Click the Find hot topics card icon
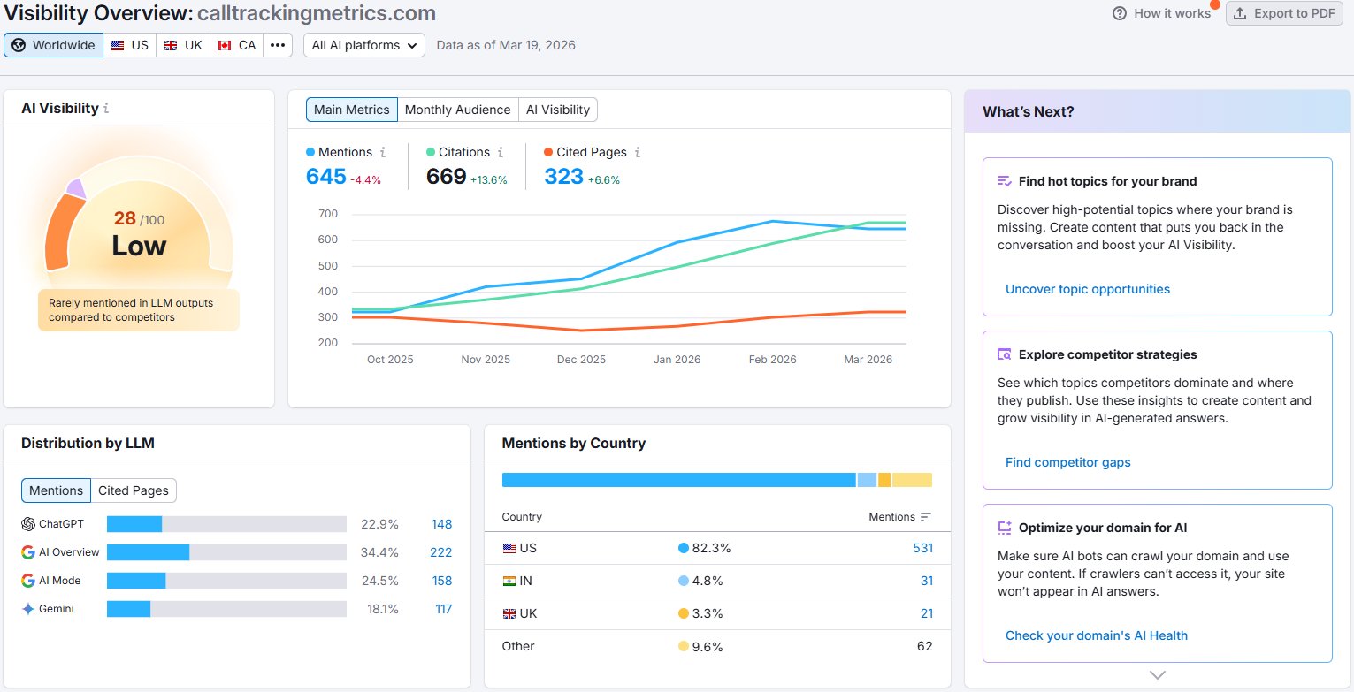 pos(1005,181)
